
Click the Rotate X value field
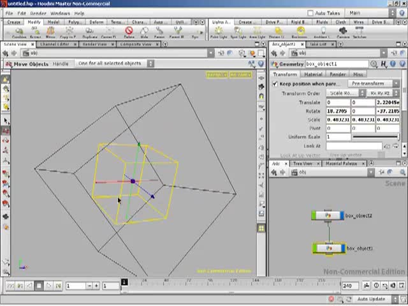coord(338,111)
